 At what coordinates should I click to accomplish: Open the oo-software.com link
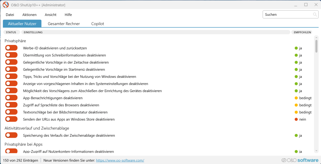[x=120, y=161]
